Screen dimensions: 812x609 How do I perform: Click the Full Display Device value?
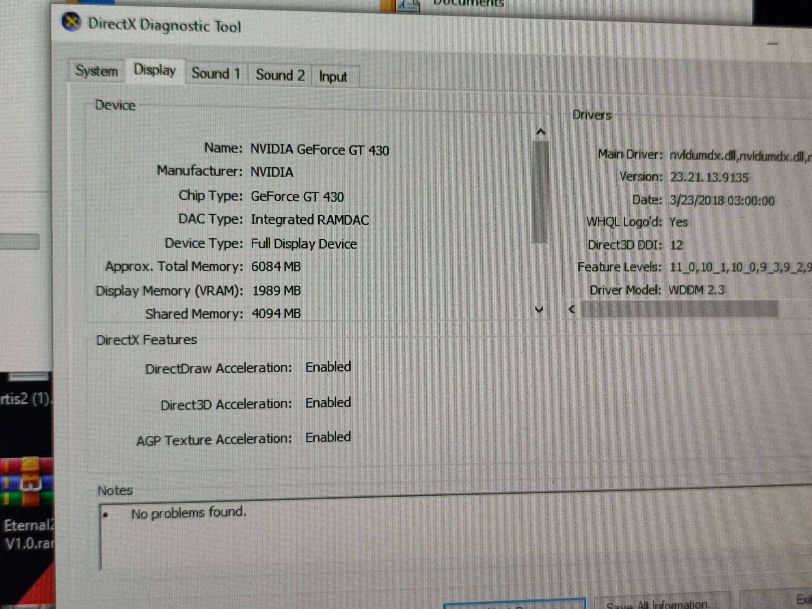coord(304,244)
